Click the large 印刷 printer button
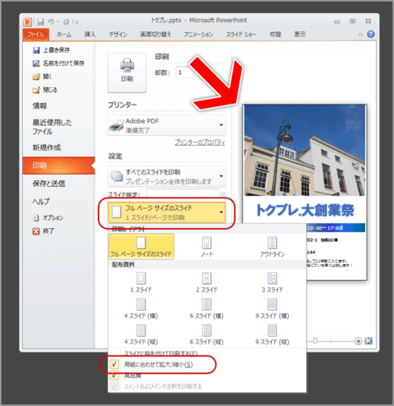 (x=127, y=72)
